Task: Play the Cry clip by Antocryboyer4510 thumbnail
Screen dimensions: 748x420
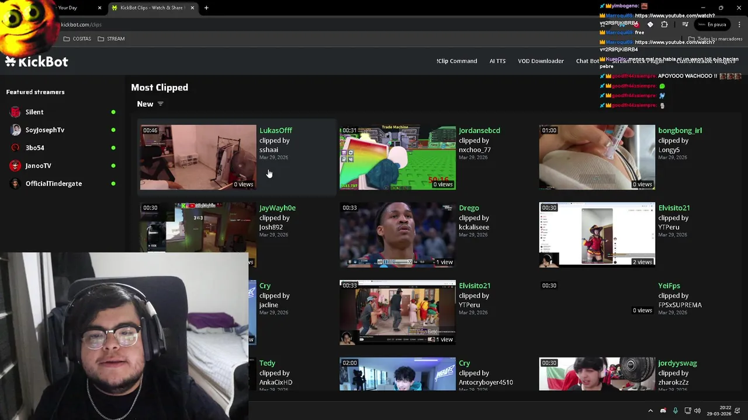Action: click(397, 374)
